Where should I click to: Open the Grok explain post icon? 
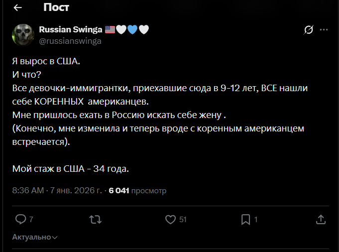(x=308, y=30)
